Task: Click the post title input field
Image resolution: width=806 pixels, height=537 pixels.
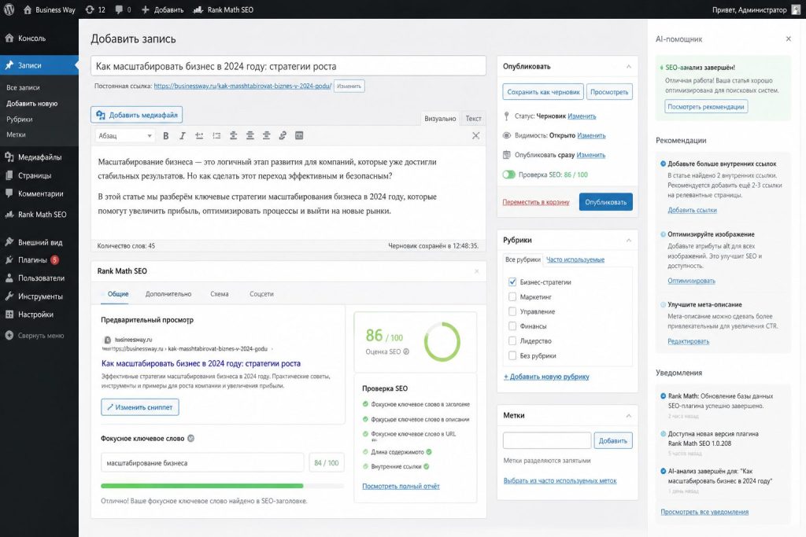Action: coord(288,66)
